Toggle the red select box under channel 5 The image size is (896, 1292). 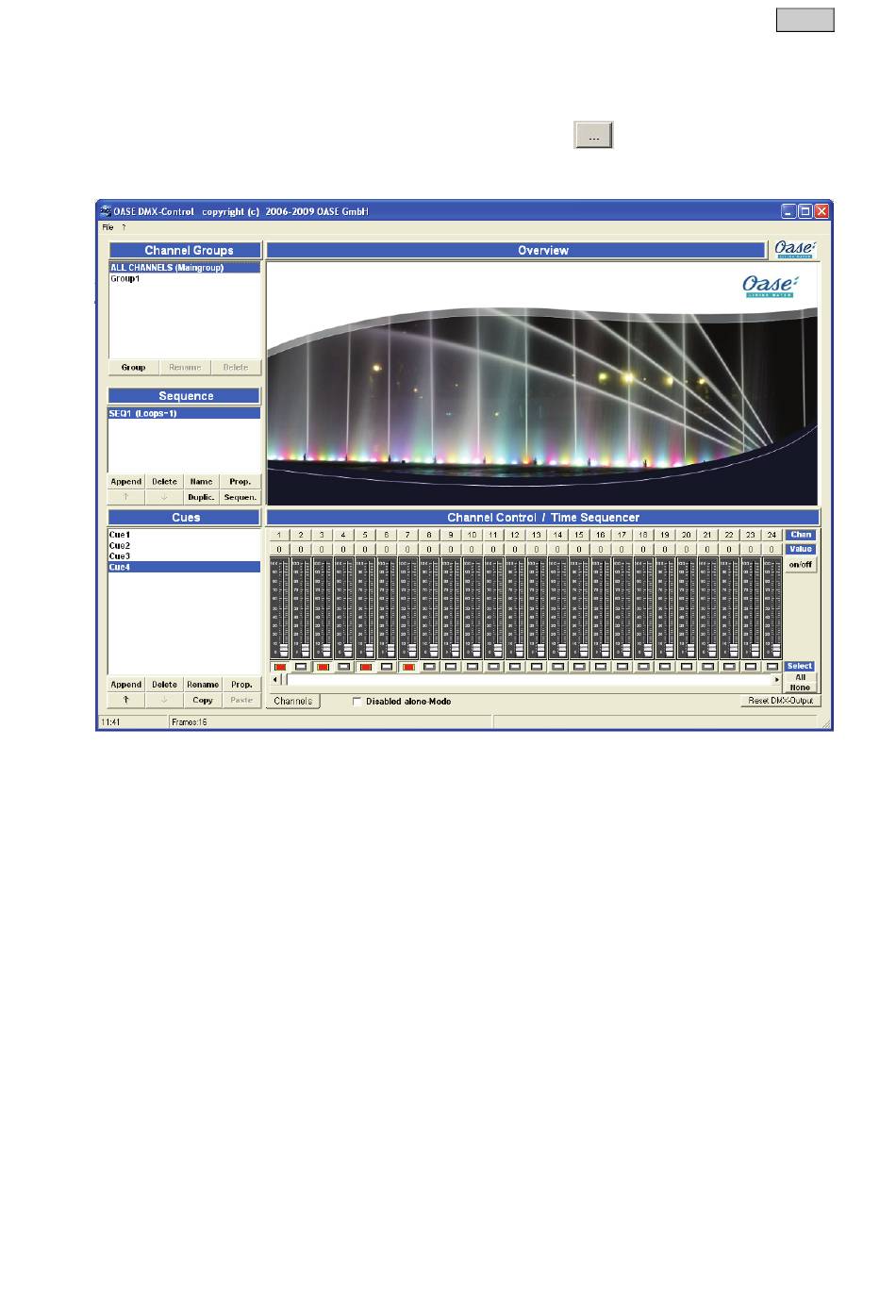pyautogui.click(x=365, y=667)
